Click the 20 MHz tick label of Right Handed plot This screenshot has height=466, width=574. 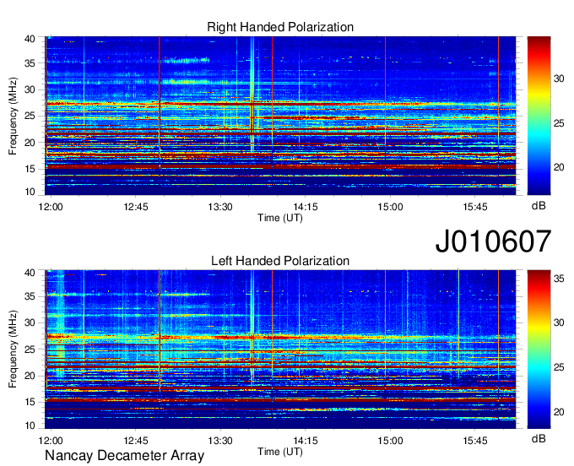(30, 143)
